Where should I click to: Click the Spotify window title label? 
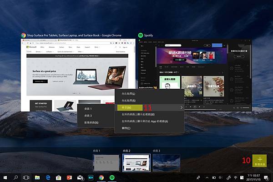coord(148,35)
